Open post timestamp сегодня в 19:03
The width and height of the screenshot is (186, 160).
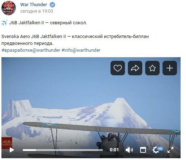click(x=36, y=11)
